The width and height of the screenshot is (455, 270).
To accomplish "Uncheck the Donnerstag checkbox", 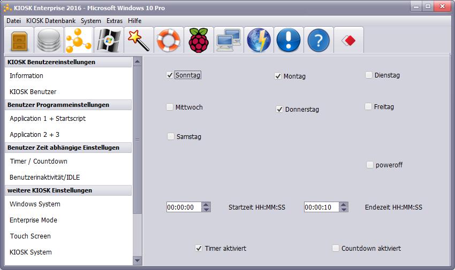I will pyautogui.click(x=279, y=109).
